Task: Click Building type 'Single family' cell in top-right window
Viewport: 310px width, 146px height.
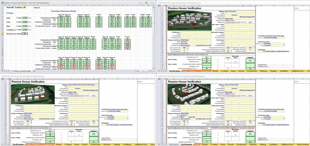Action: [240, 19]
